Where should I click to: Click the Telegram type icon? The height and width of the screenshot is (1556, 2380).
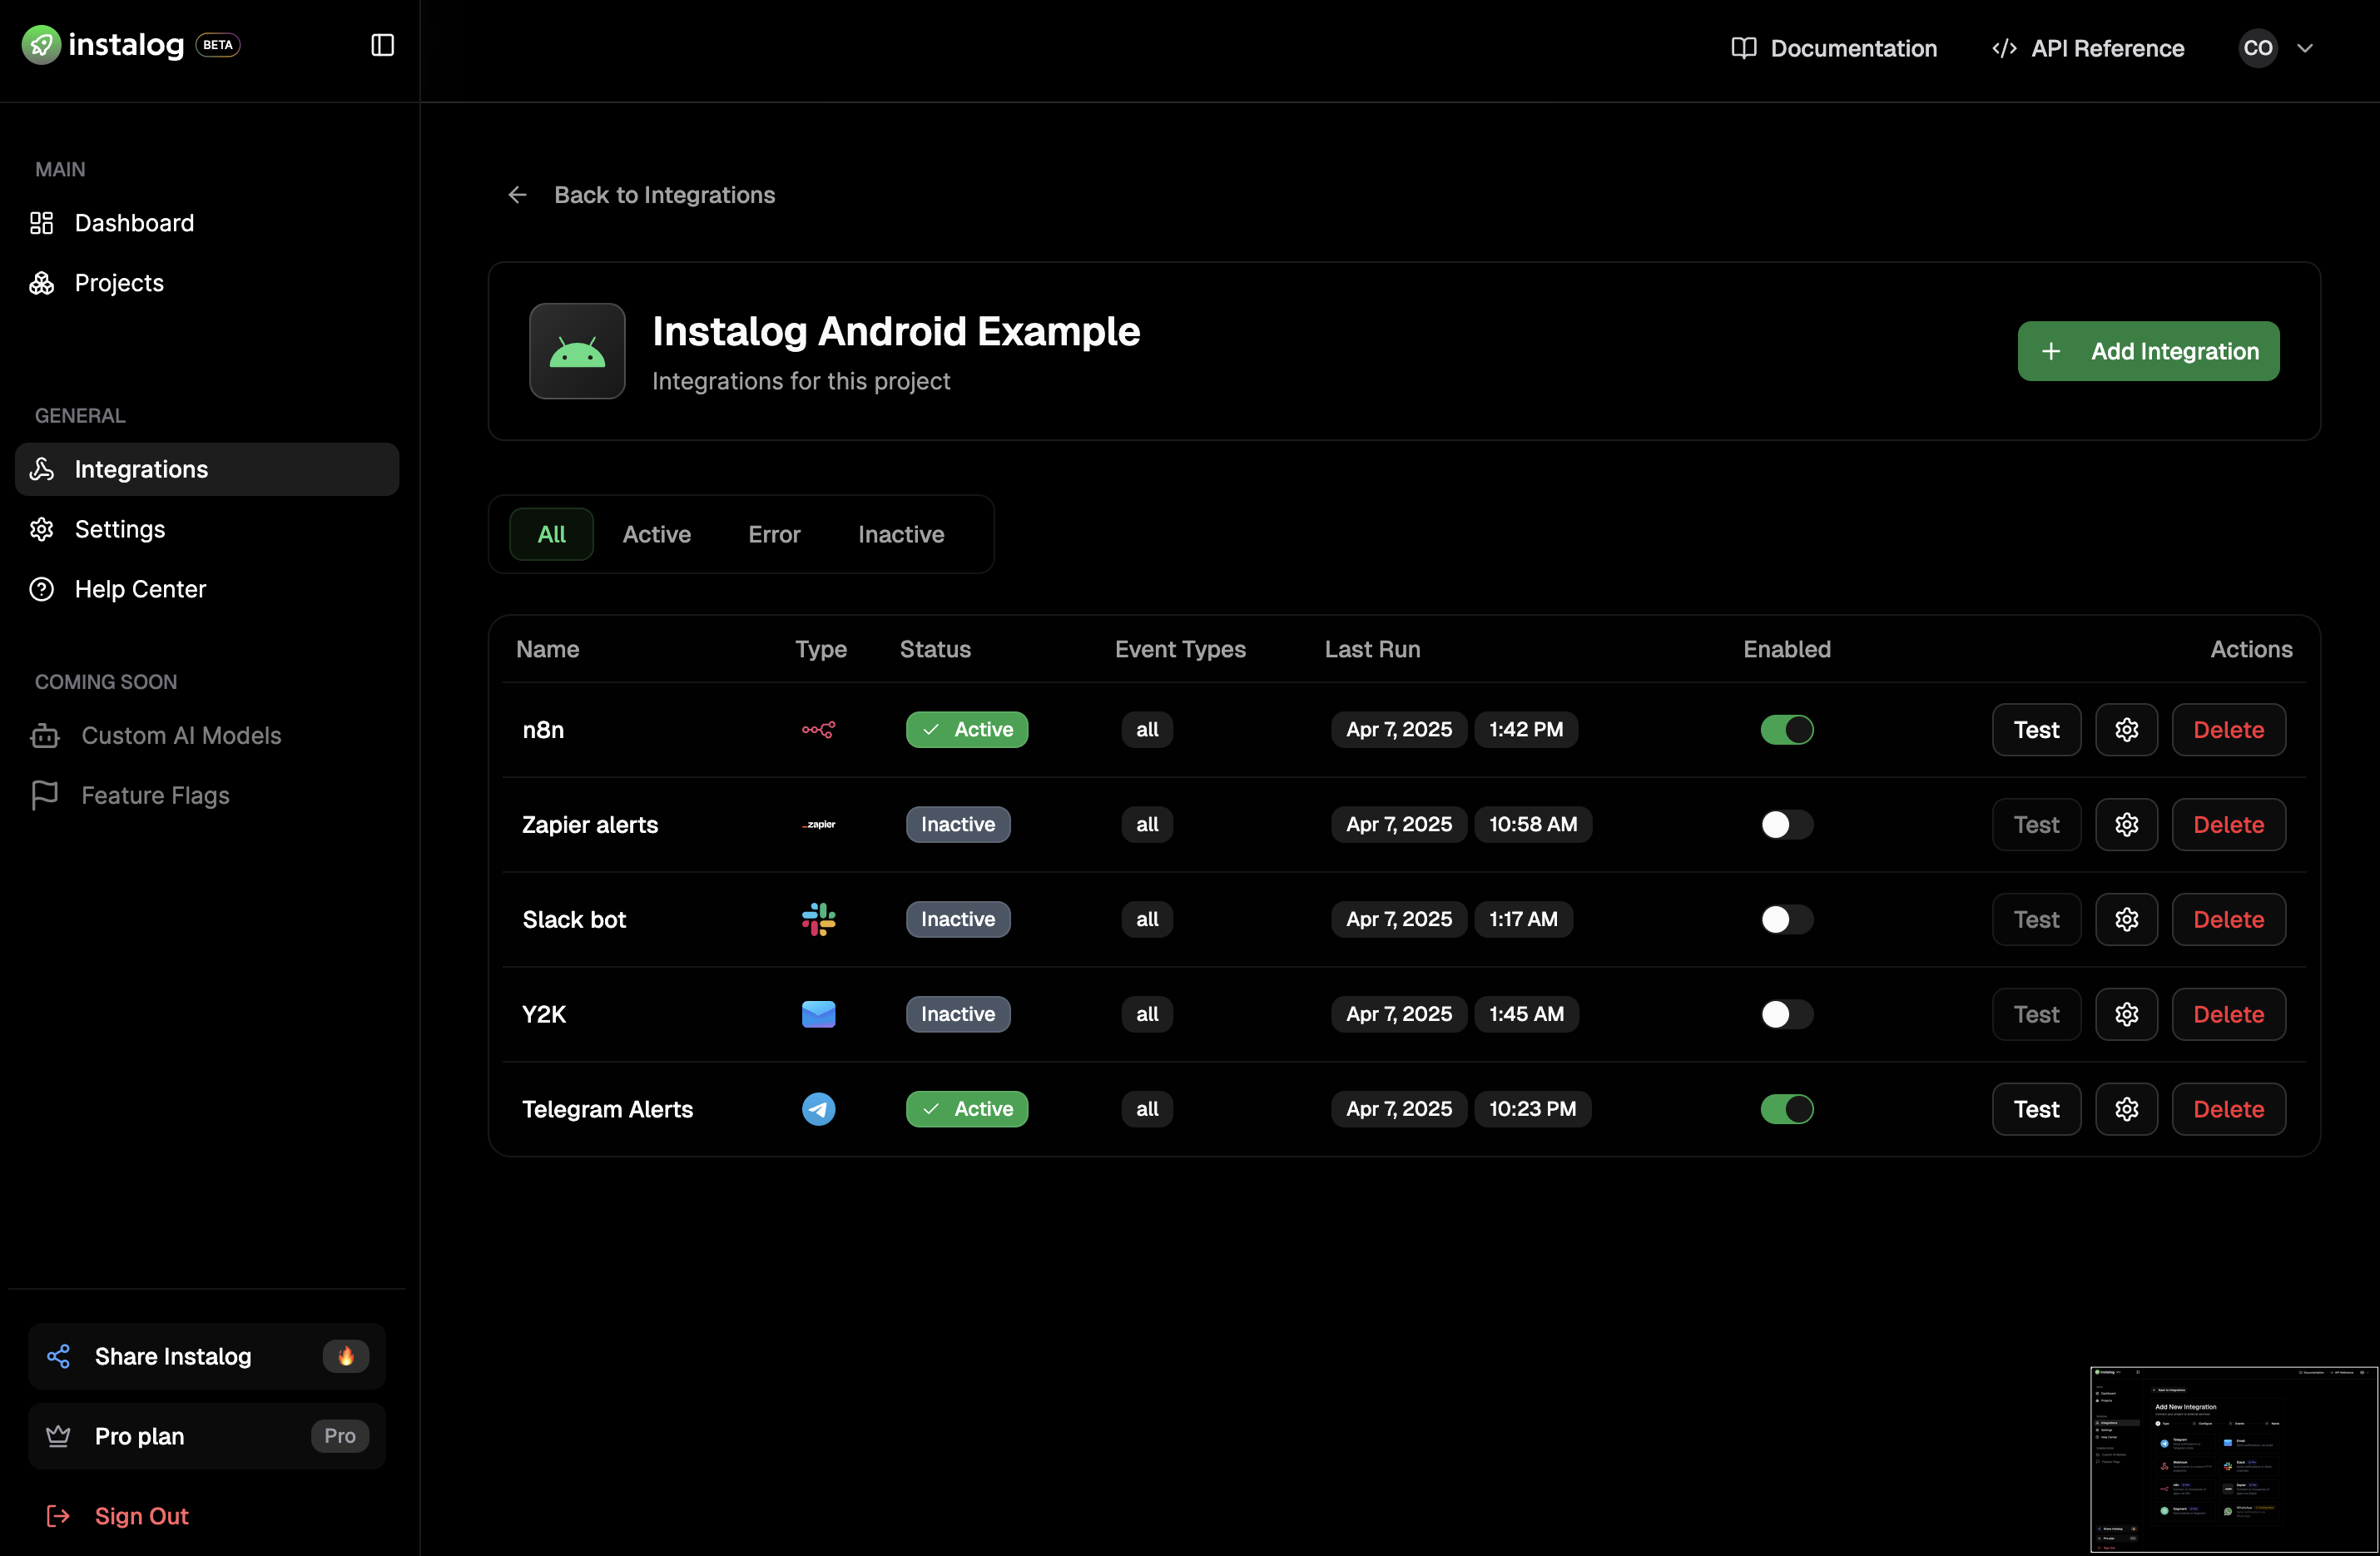[818, 1109]
